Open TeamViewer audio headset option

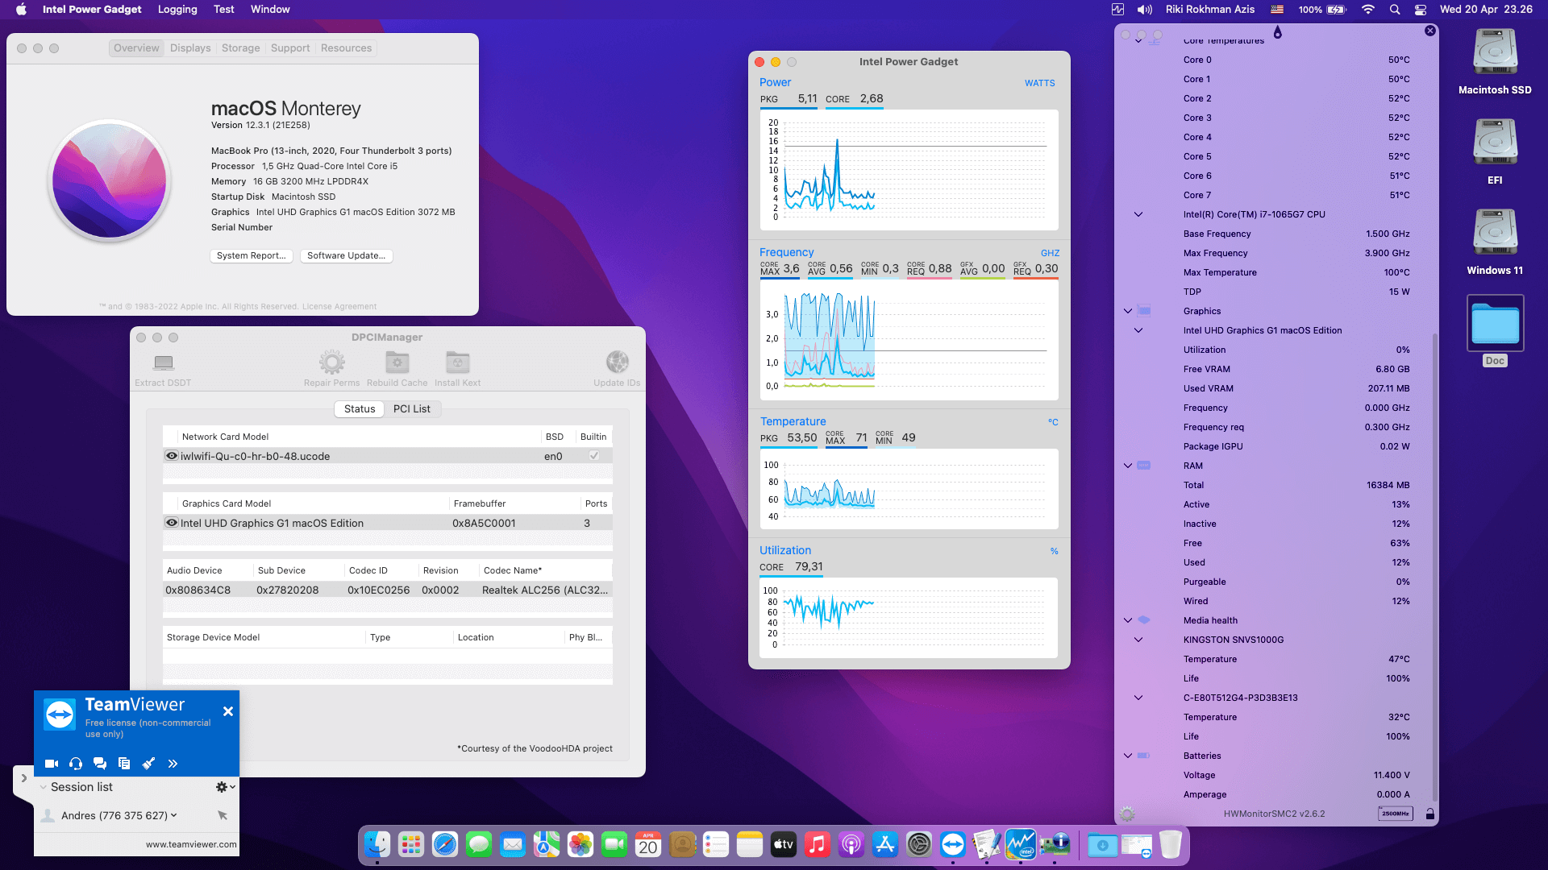[x=76, y=764]
